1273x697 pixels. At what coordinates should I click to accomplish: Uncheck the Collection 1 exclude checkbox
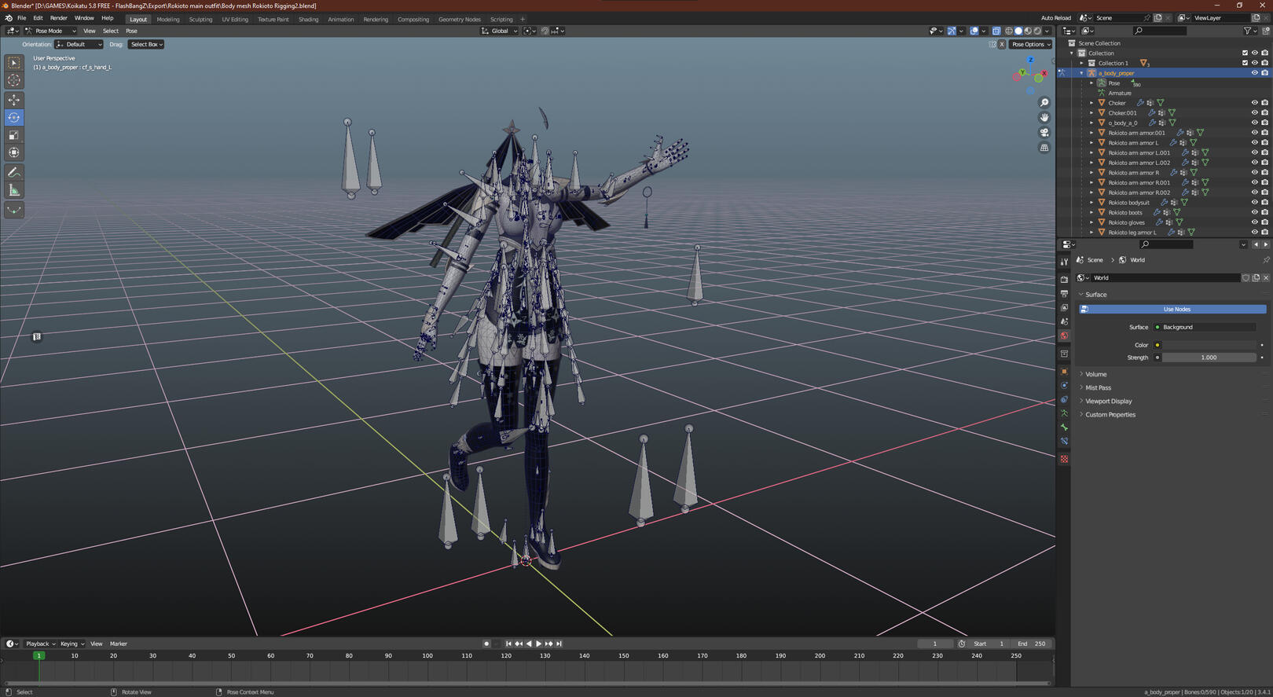click(x=1245, y=63)
